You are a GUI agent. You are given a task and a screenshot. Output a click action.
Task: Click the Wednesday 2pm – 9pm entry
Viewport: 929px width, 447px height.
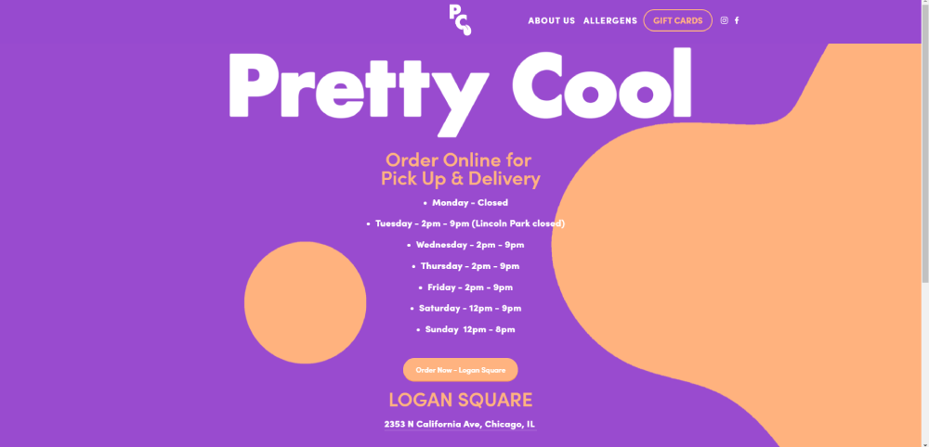[469, 245]
